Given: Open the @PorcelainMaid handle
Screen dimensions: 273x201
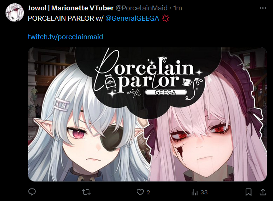Looking at the screenshot, I should (141, 8).
